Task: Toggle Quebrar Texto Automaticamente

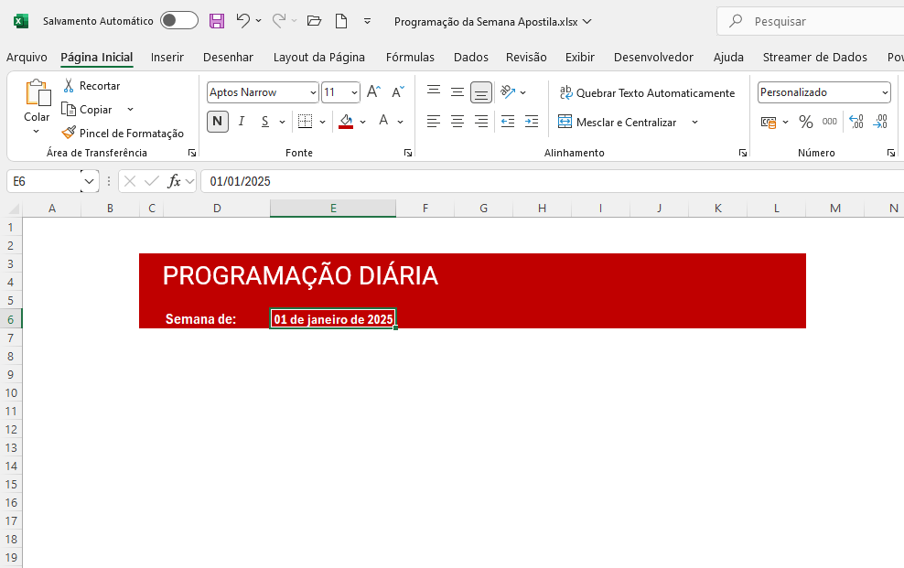Action: (x=648, y=92)
